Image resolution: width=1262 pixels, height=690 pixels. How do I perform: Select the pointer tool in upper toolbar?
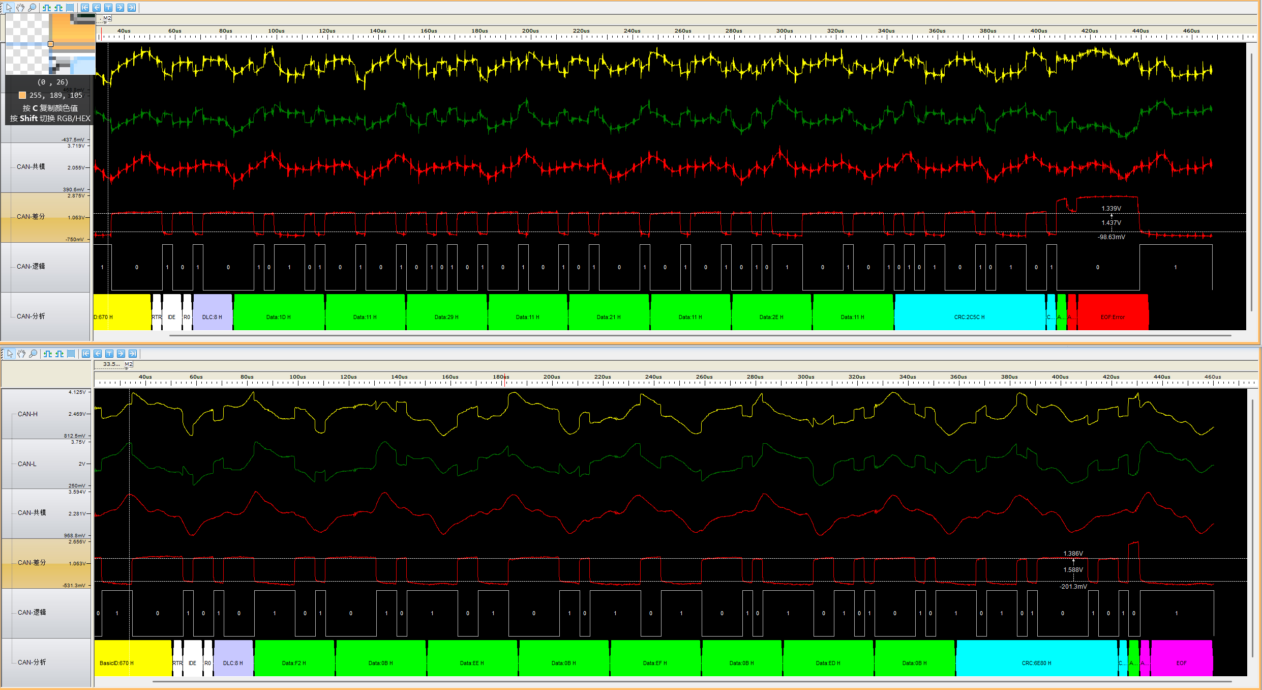9,8
